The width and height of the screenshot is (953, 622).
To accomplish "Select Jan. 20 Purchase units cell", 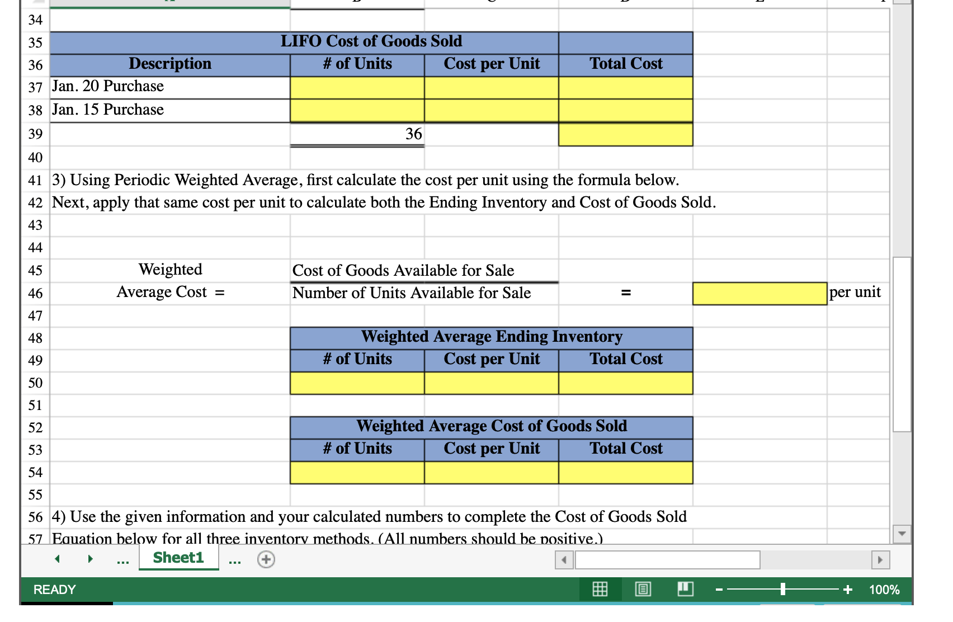I will pos(356,87).
